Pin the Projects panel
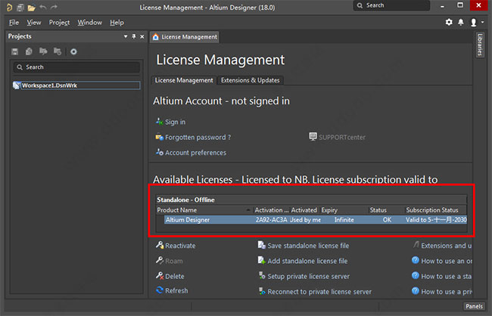Screen dimensions: 492x316 [135, 36]
